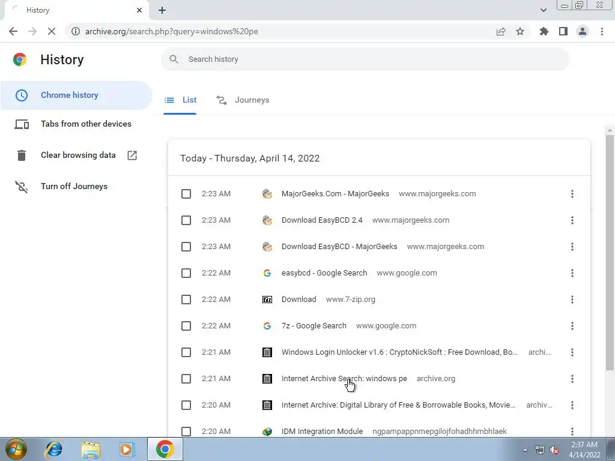Switch to the List tab

click(x=180, y=100)
